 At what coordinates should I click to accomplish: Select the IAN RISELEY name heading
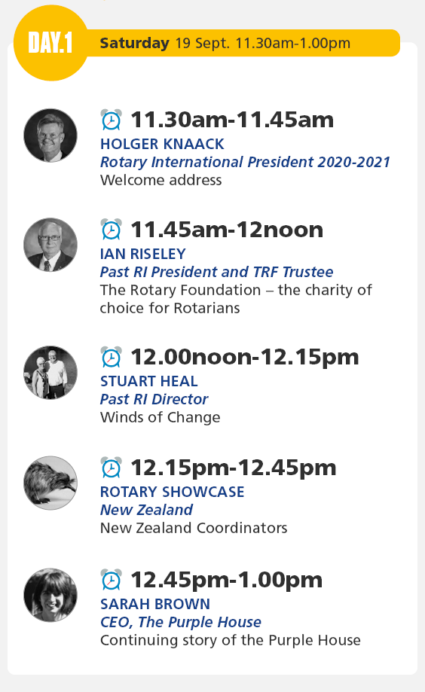point(142,254)
